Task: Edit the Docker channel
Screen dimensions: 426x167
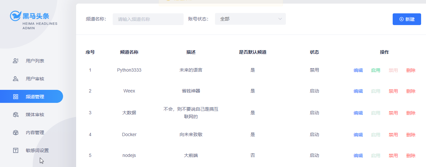Action: coord(358,135)
